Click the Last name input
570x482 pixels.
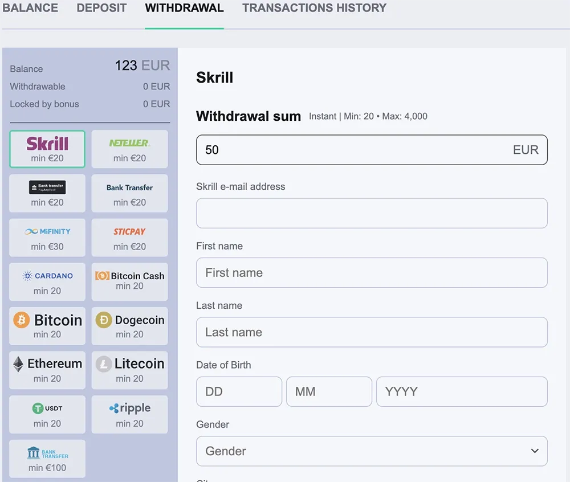pos(372,332)
